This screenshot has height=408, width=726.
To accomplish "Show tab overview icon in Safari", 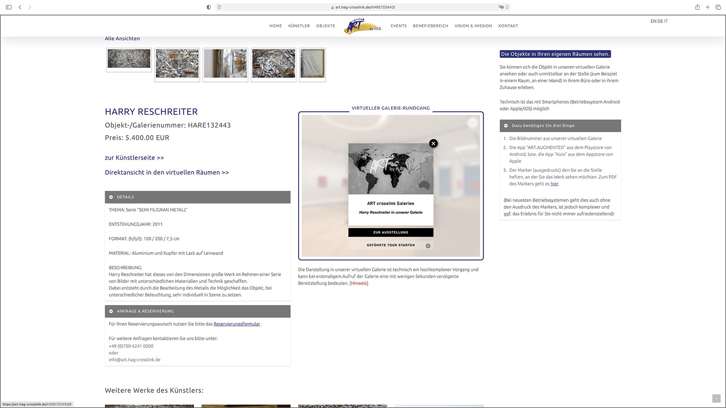I will point(718,7).
